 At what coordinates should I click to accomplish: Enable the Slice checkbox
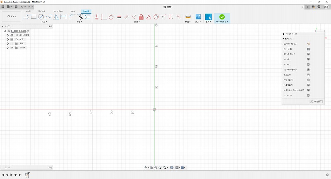[308, 64]
